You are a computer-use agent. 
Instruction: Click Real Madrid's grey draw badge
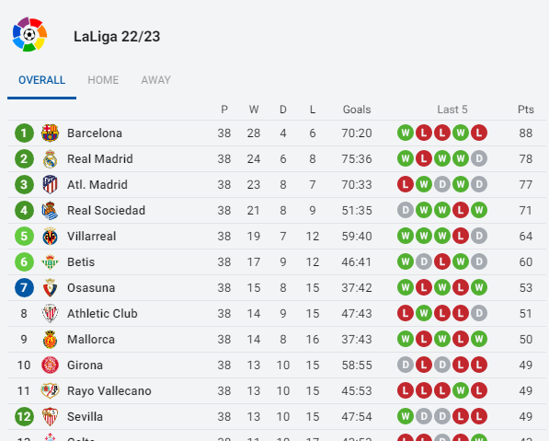pyautogui.click(x=478, y=158)
